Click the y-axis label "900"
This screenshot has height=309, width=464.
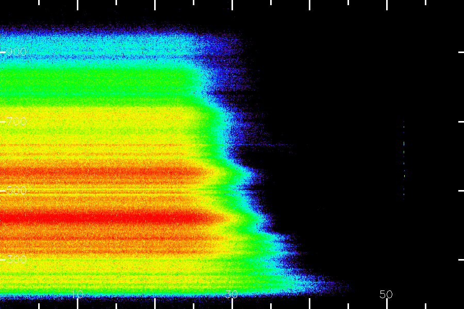(x=16, y=52)
